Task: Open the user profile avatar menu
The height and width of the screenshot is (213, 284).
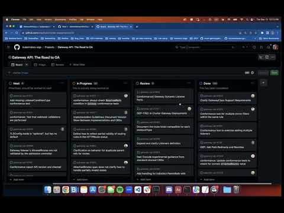Action: tap(276, 47)
